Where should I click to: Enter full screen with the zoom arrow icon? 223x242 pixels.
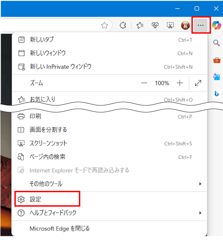point(198,83)
